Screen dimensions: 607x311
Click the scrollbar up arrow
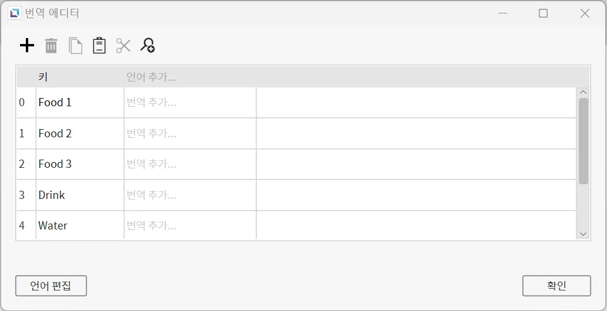583,92
